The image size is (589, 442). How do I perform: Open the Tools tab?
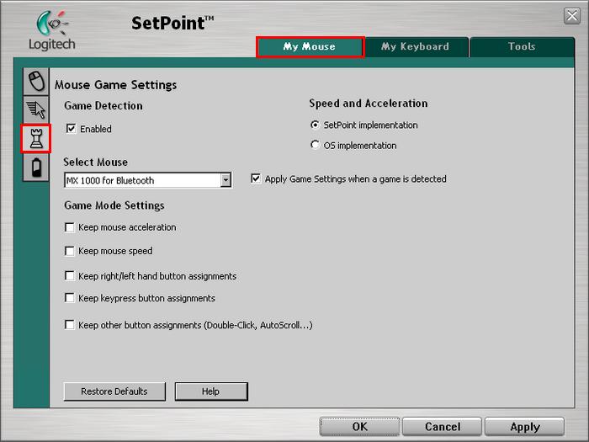click(x=521, y=47)
